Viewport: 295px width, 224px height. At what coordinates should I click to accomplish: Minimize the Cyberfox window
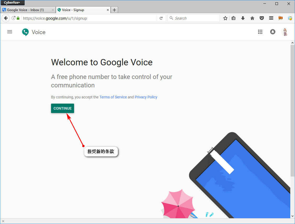click(x=265, y=4)
